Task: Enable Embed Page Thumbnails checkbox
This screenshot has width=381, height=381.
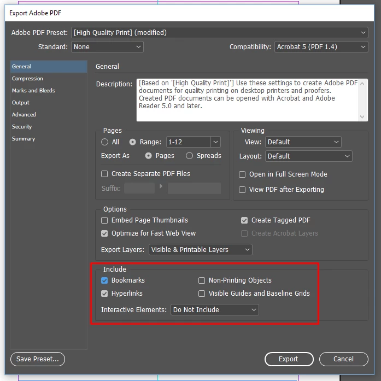Action: coord(104,220)
